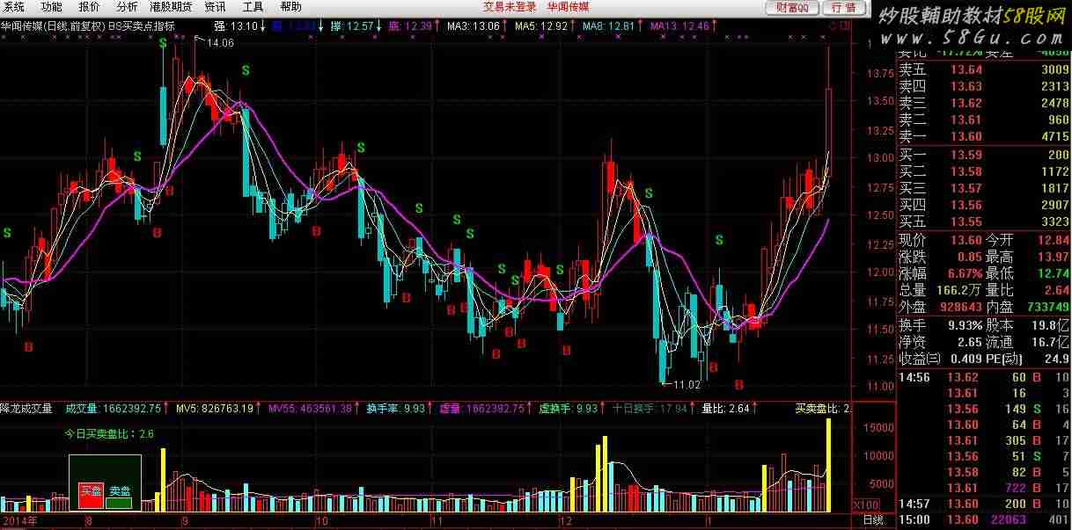The width and height of the screenshot is (1072, 530).
Task: Click the leftmost green S sell marker
Action: tap(7, 233)
